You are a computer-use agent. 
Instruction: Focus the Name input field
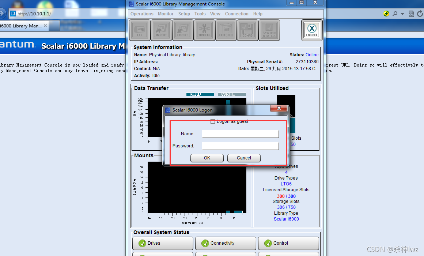click(240, 134)
